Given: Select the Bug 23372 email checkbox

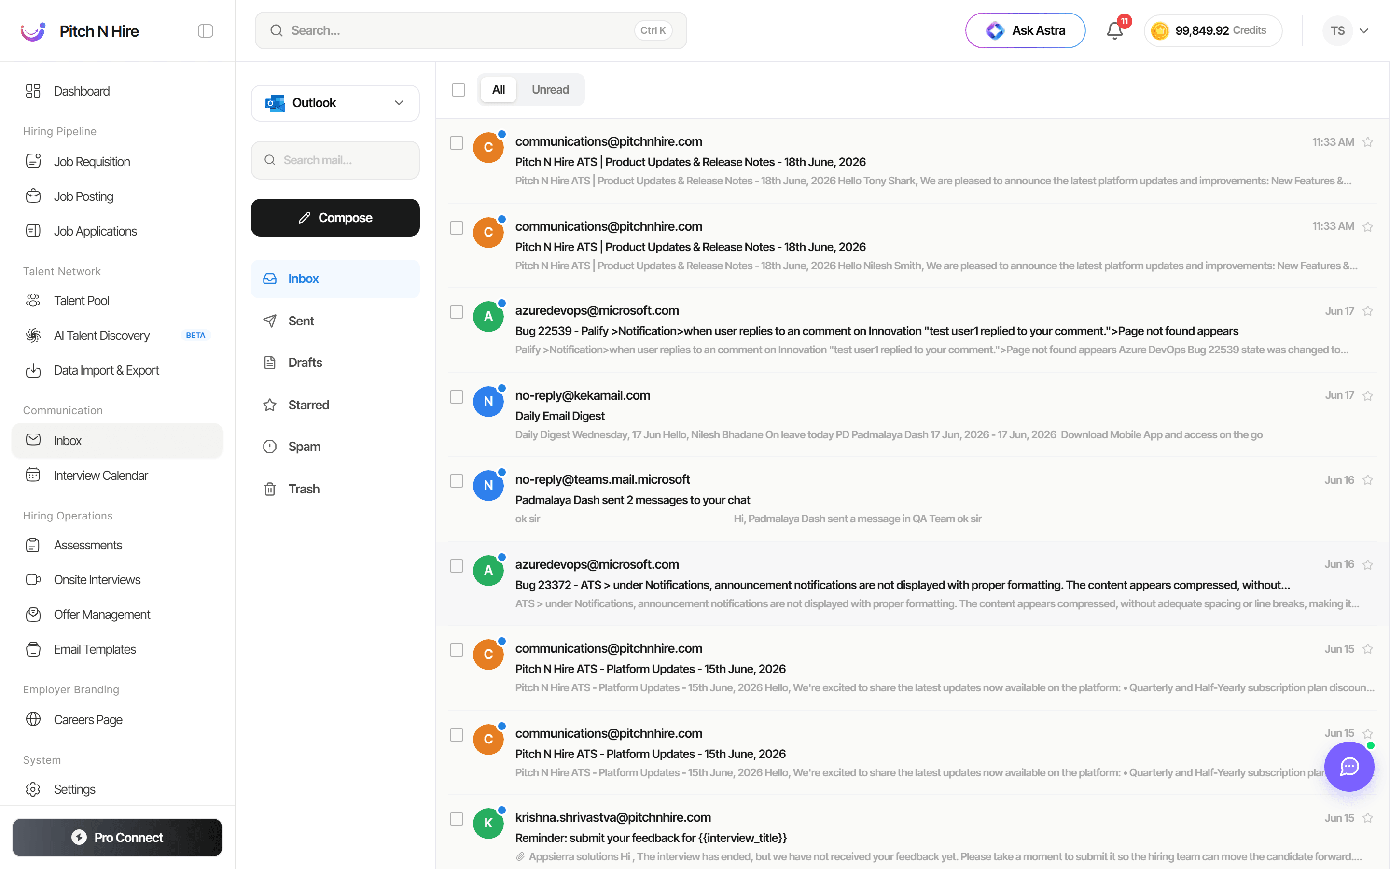Looking at the screenshot, I should [457, 565].
